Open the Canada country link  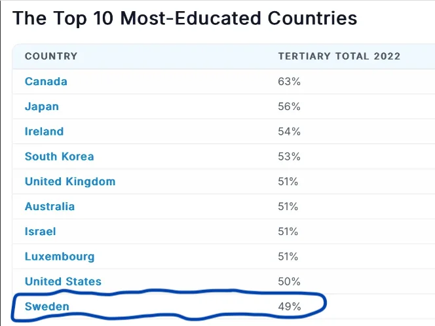pyautogui.click(x=46, y=82)
